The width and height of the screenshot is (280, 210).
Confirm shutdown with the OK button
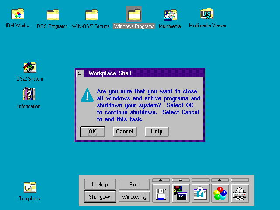92,132
